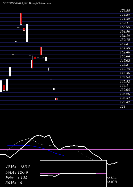The image size is (133, 187).
Task: Select the 135.52 price level label
Action: click(125, 81)
